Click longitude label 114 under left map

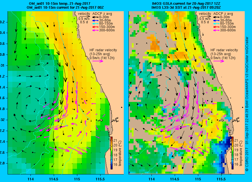(x=30, y=179)
